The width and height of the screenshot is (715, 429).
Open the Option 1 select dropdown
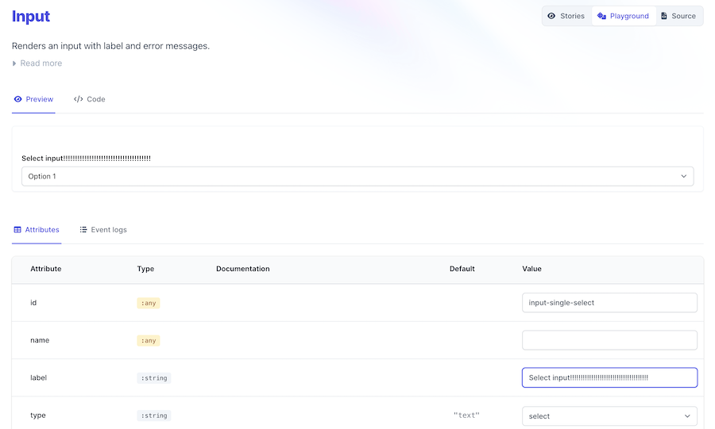click(x=357, y=176)
